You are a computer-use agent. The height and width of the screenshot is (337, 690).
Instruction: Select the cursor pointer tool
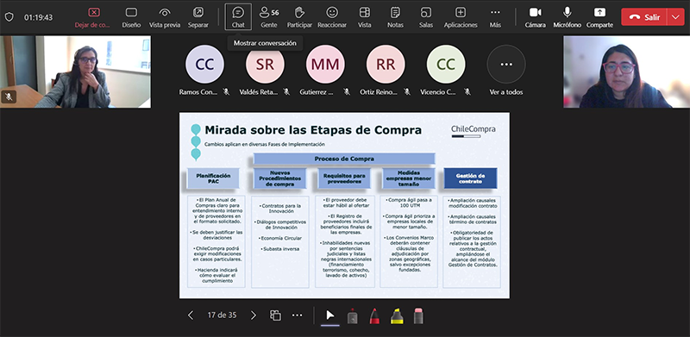pyautogui.click(x=330, y=315)
